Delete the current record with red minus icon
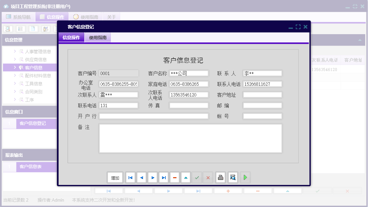 tap(175, 177)
